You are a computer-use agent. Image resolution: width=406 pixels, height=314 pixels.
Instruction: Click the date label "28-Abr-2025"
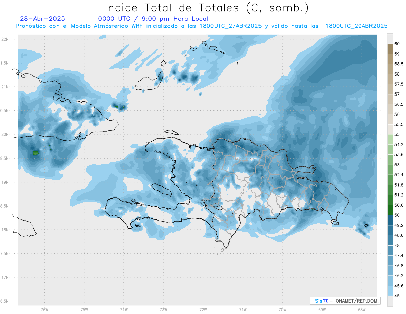[x=43, y=19]
